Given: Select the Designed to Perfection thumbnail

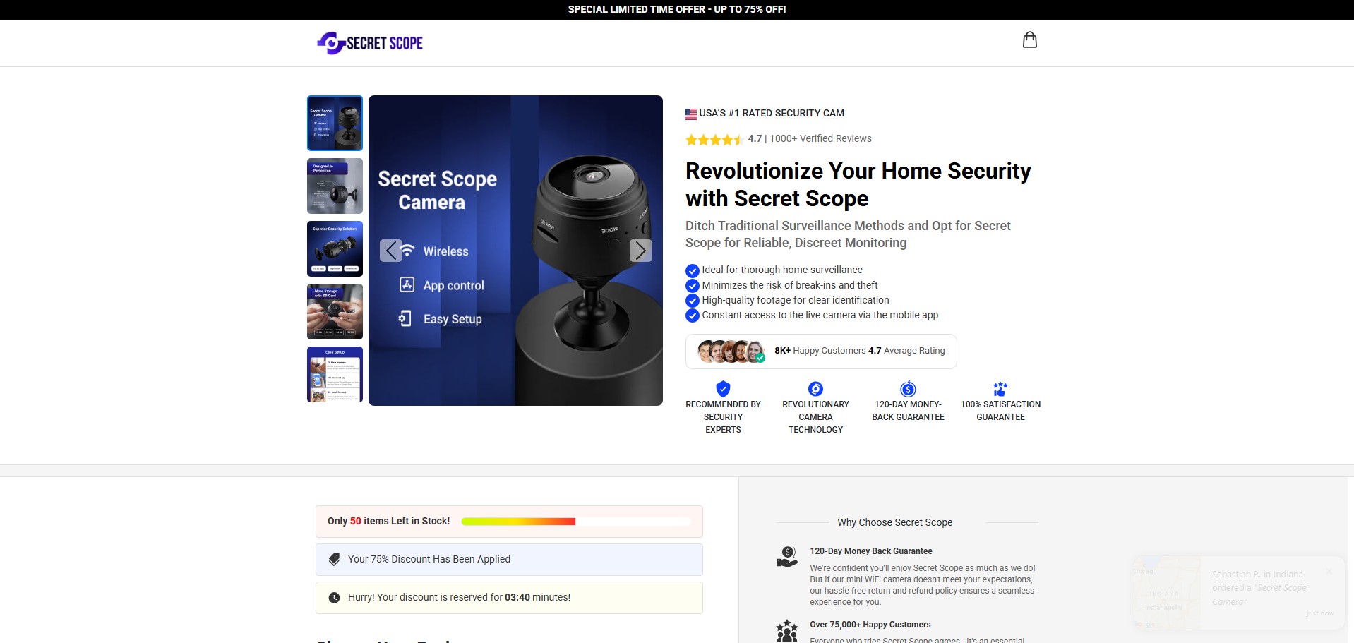Looking at the screenshot, I should (335, 186).
